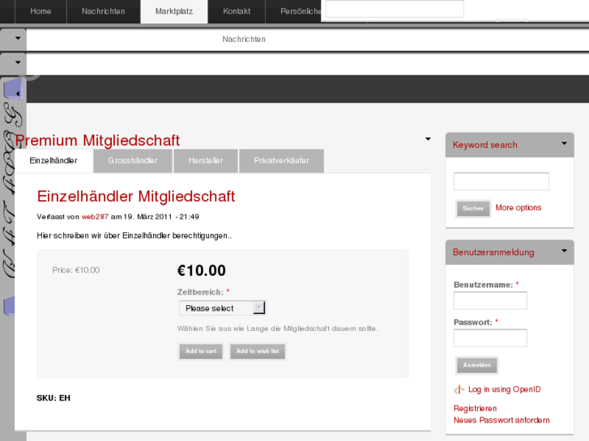Viewport: 589px width, 441px height.
Task: Click the Suchen search button
Action: (x=473, y=209)
